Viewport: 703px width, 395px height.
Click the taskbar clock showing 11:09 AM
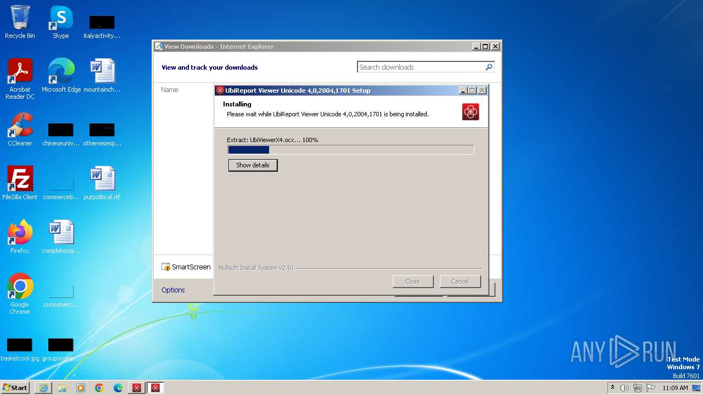pos(675,388)
